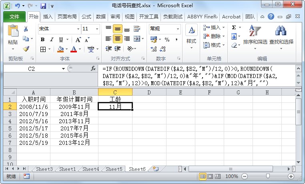Switch to the 页面布局 tab
This screenshot has height=184, width=305.
pos(67,17)
